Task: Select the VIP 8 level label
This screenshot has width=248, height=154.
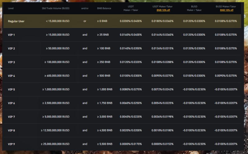Action: tap(11, 130)
